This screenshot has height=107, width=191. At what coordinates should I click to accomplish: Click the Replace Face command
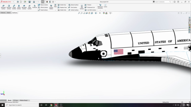tap(62, 7)
